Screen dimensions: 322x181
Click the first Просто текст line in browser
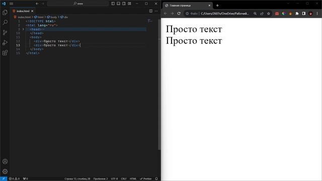[x=194, y=29]
